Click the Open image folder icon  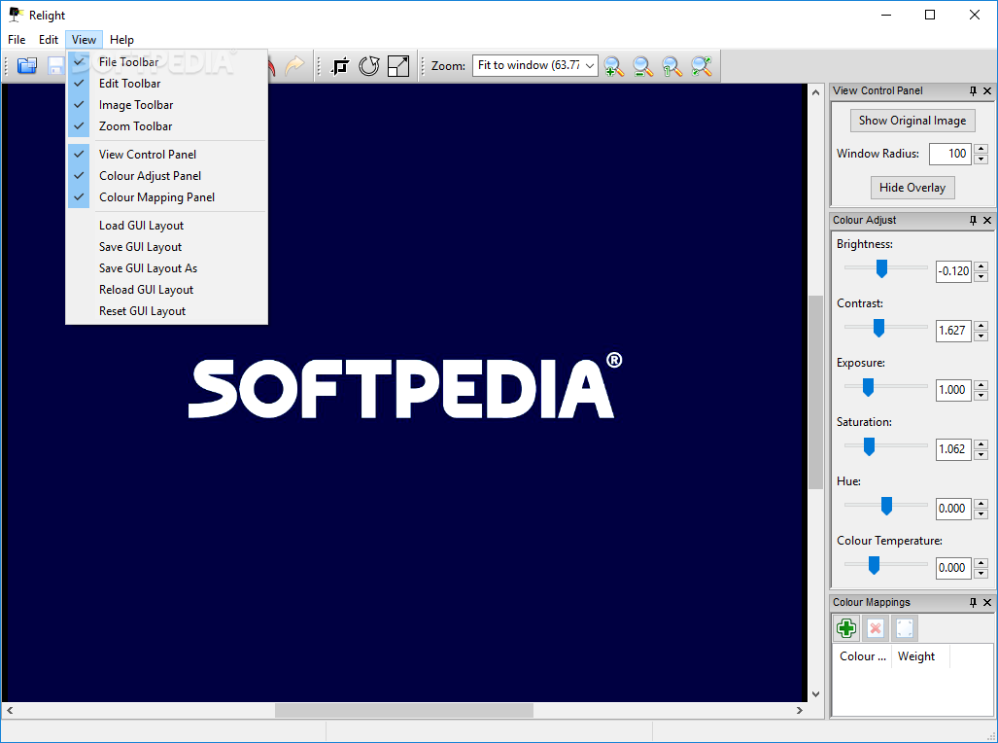(27, 65)
